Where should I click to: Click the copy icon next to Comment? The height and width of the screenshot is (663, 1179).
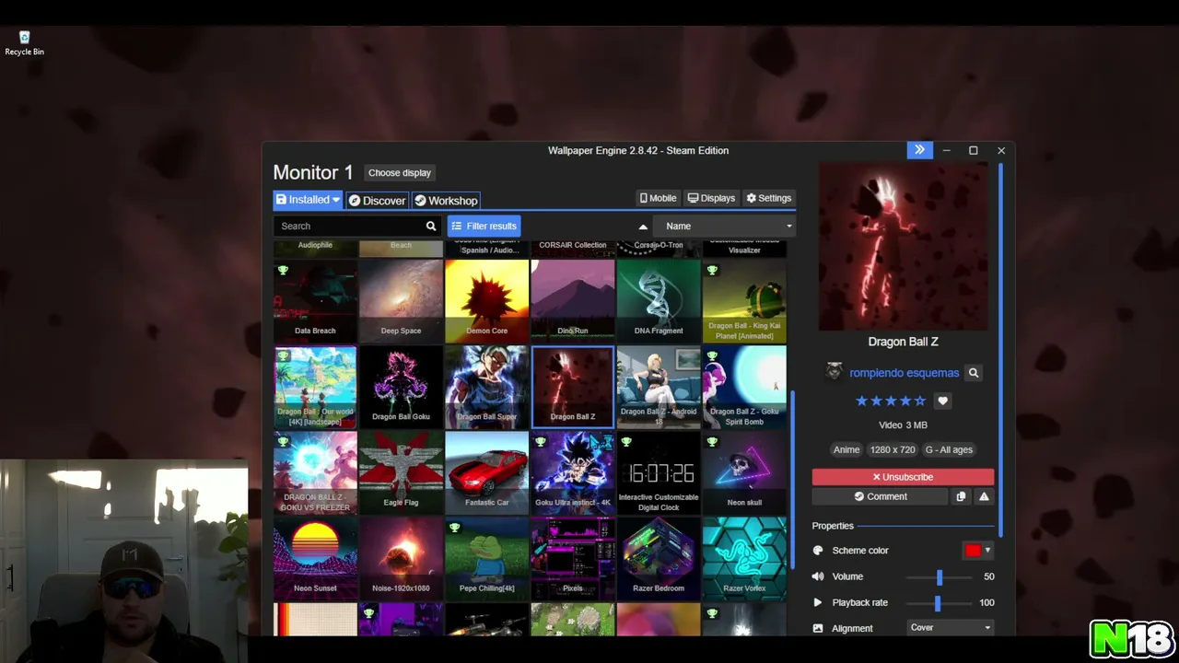[961, 496]
